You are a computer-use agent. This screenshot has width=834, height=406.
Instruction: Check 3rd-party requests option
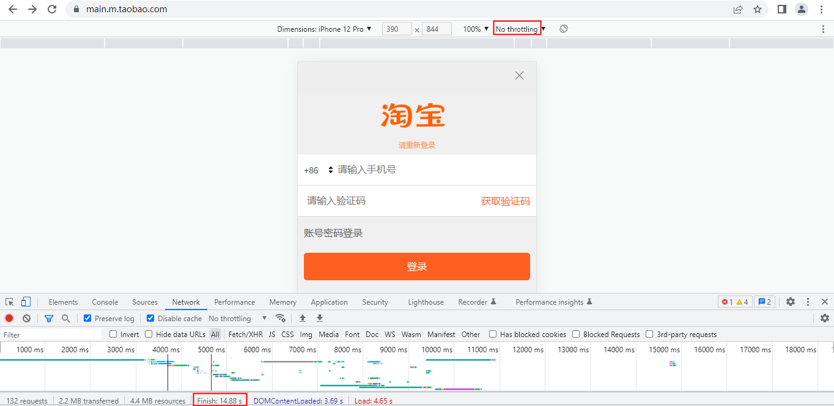649,335
